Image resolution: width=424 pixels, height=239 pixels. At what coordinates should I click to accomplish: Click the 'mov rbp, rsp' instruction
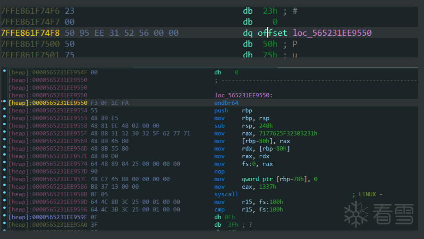tap(242, 118)
